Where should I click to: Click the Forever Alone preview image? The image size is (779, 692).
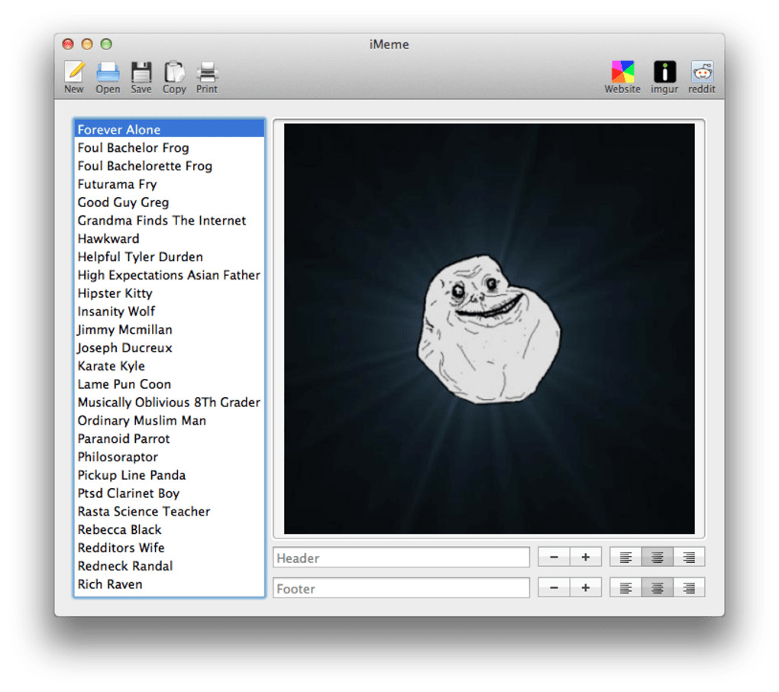[489, 328]
